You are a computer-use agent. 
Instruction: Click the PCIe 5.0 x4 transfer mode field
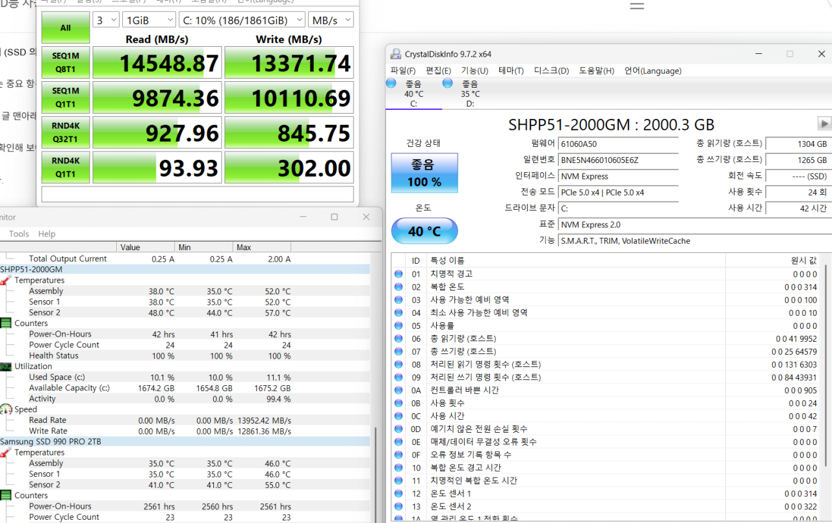pos(618,192)
